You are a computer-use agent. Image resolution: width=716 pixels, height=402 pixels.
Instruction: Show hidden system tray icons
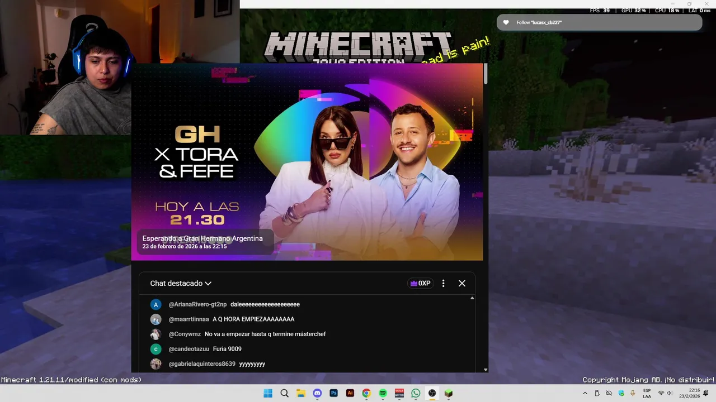(x=585, y=393)
